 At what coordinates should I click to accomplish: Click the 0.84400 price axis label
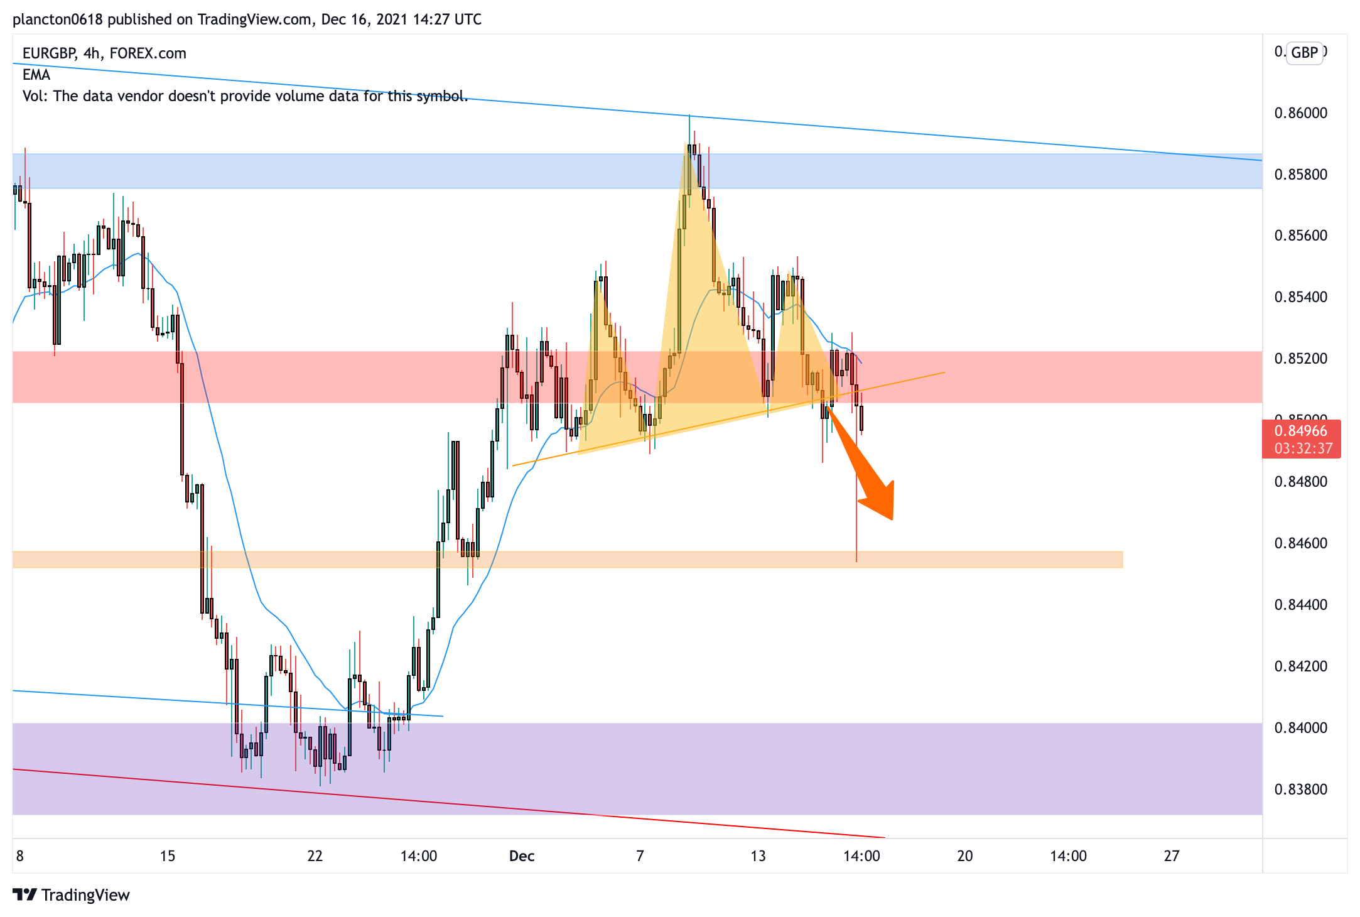click(1301, 605)
